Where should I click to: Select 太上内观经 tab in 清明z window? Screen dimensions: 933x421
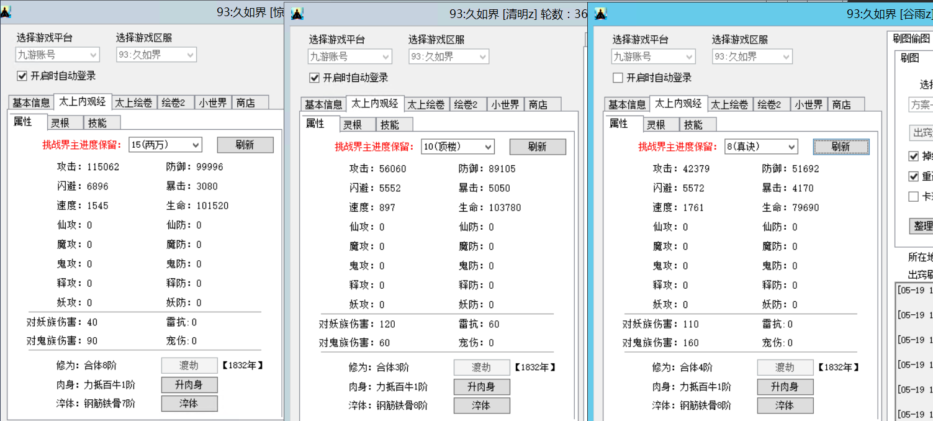[374, 103]
